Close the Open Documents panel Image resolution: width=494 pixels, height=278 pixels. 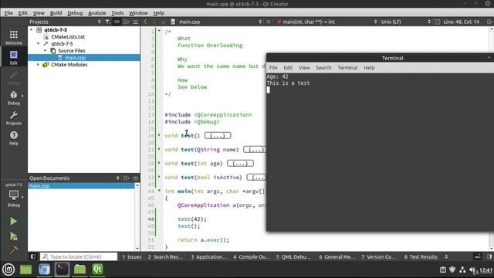click(136, 178)
